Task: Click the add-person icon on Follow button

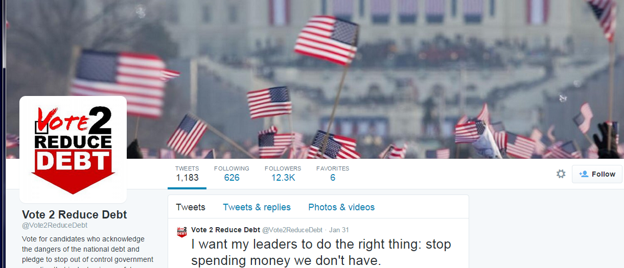Action: [x=583, y=174]
